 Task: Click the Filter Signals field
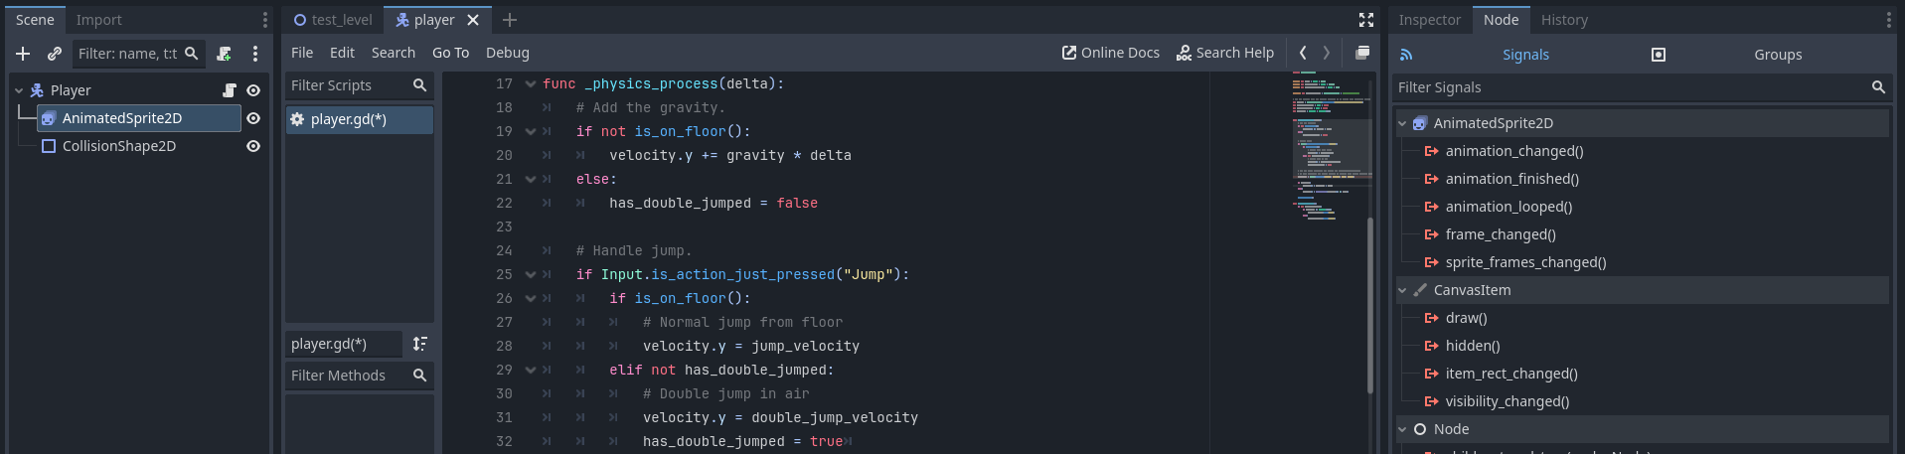click(1642, 87)
